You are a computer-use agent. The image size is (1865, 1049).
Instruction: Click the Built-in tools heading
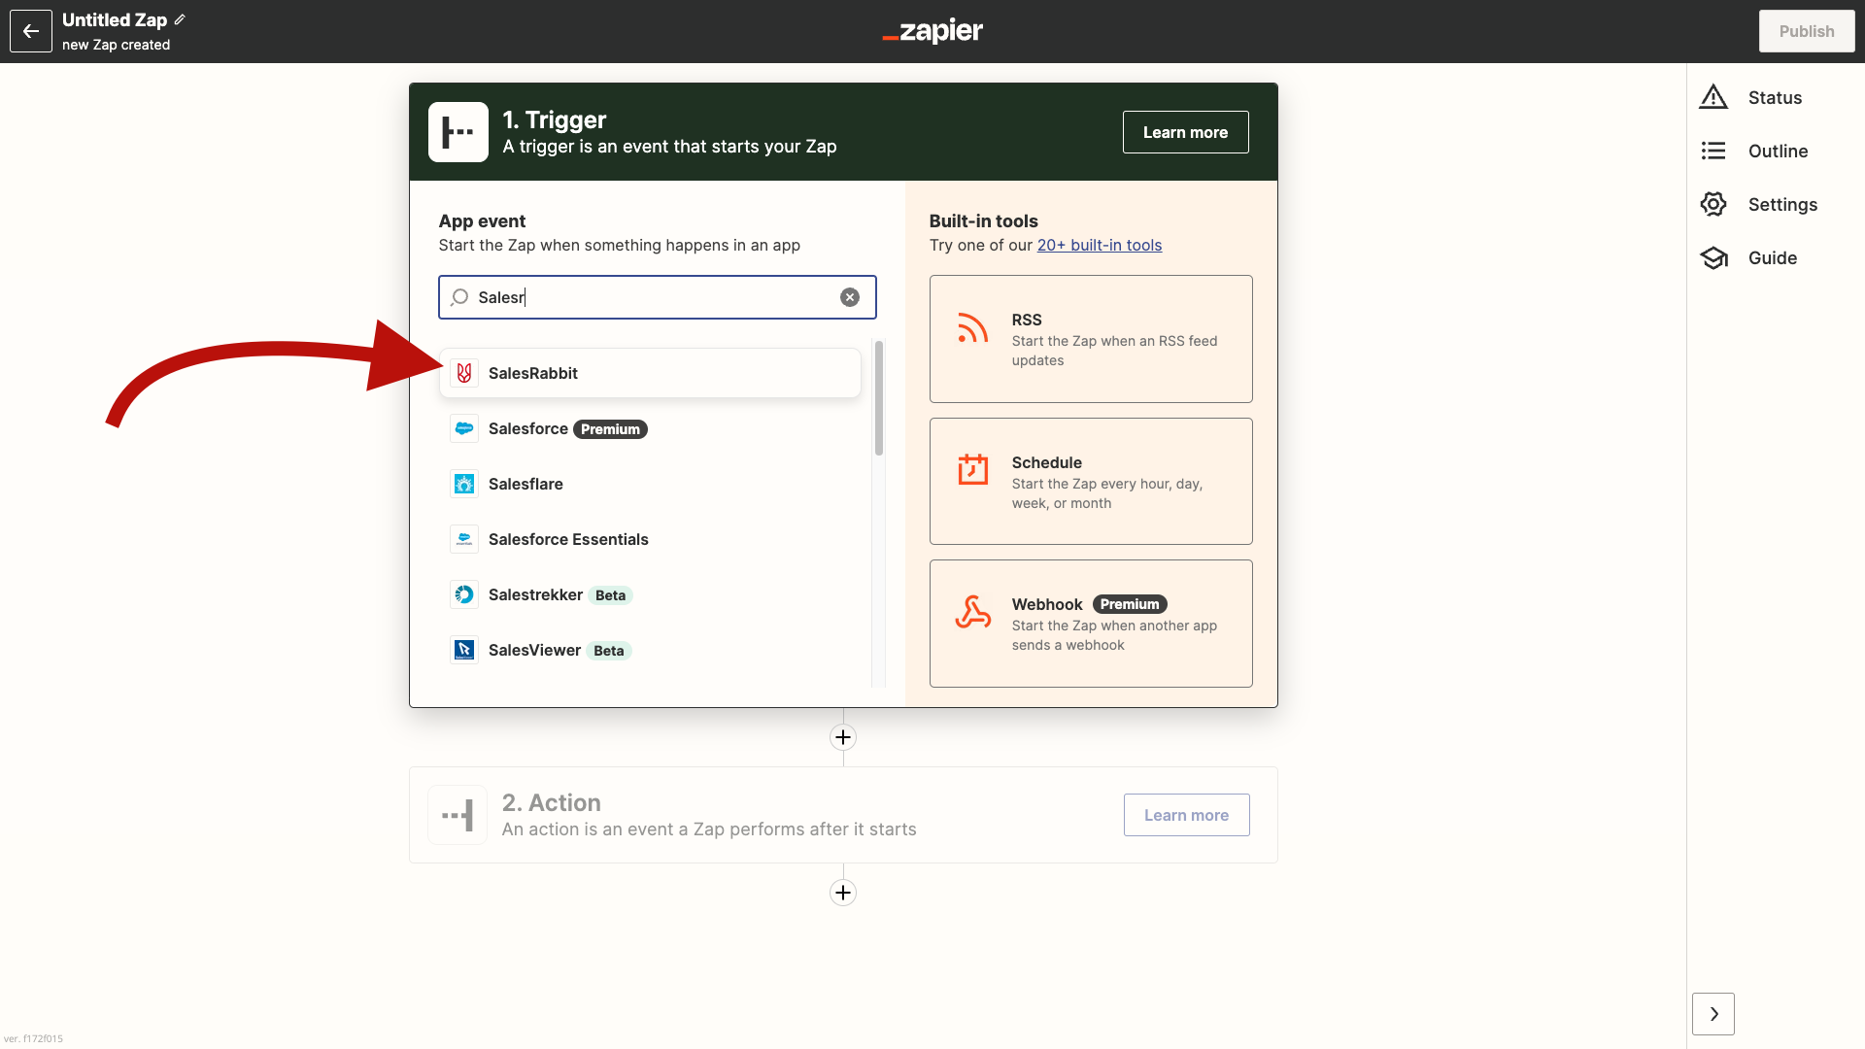tap(983, 220)
